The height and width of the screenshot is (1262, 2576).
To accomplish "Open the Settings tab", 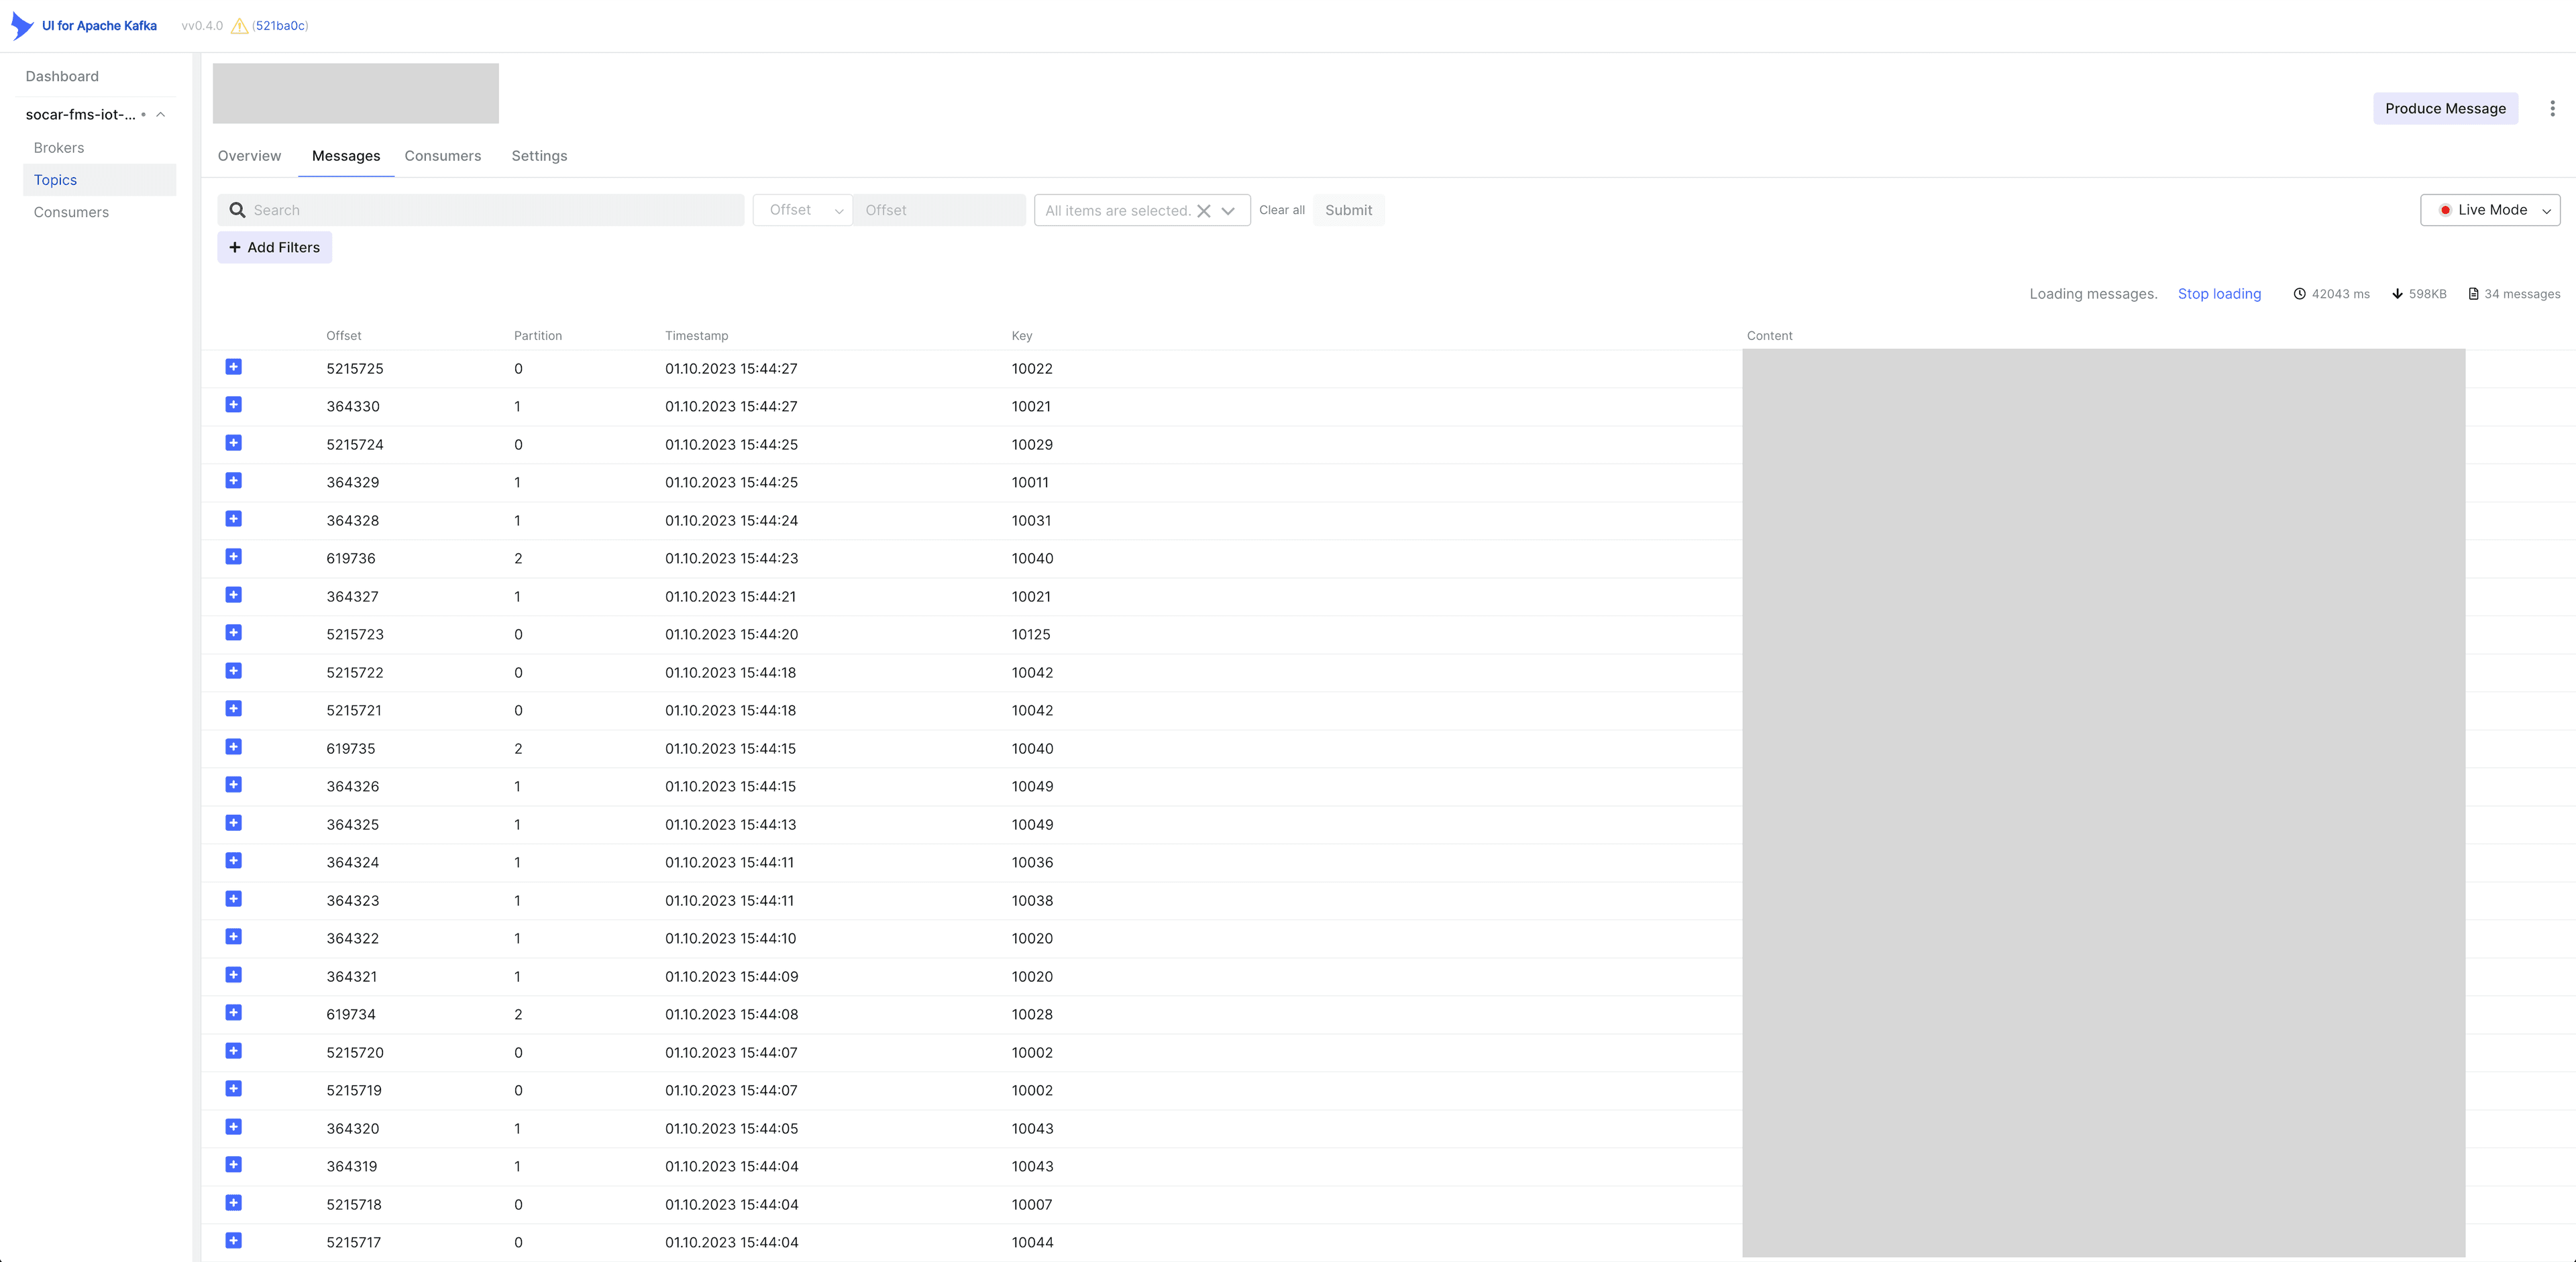I will (539, 156).
